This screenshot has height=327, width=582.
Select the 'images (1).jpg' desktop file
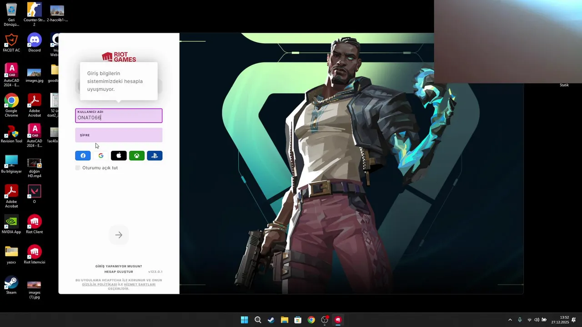[35, 289]
